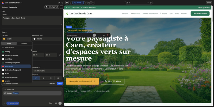
Task: Open the Select font style dropdown
Action: (47, 71)
